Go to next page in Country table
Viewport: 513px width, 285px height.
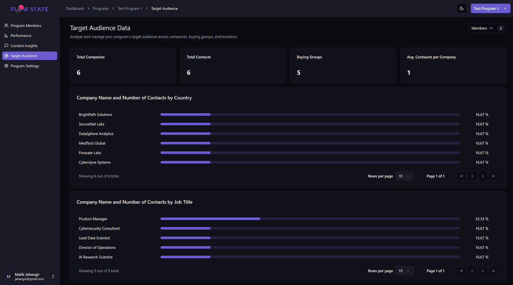tap(483, 176)
